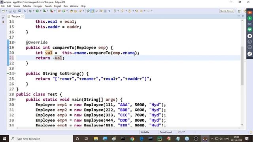The width and height of the screenshot is (253, 142).
Task: Open the Run menu
Action: pos(66,6)
